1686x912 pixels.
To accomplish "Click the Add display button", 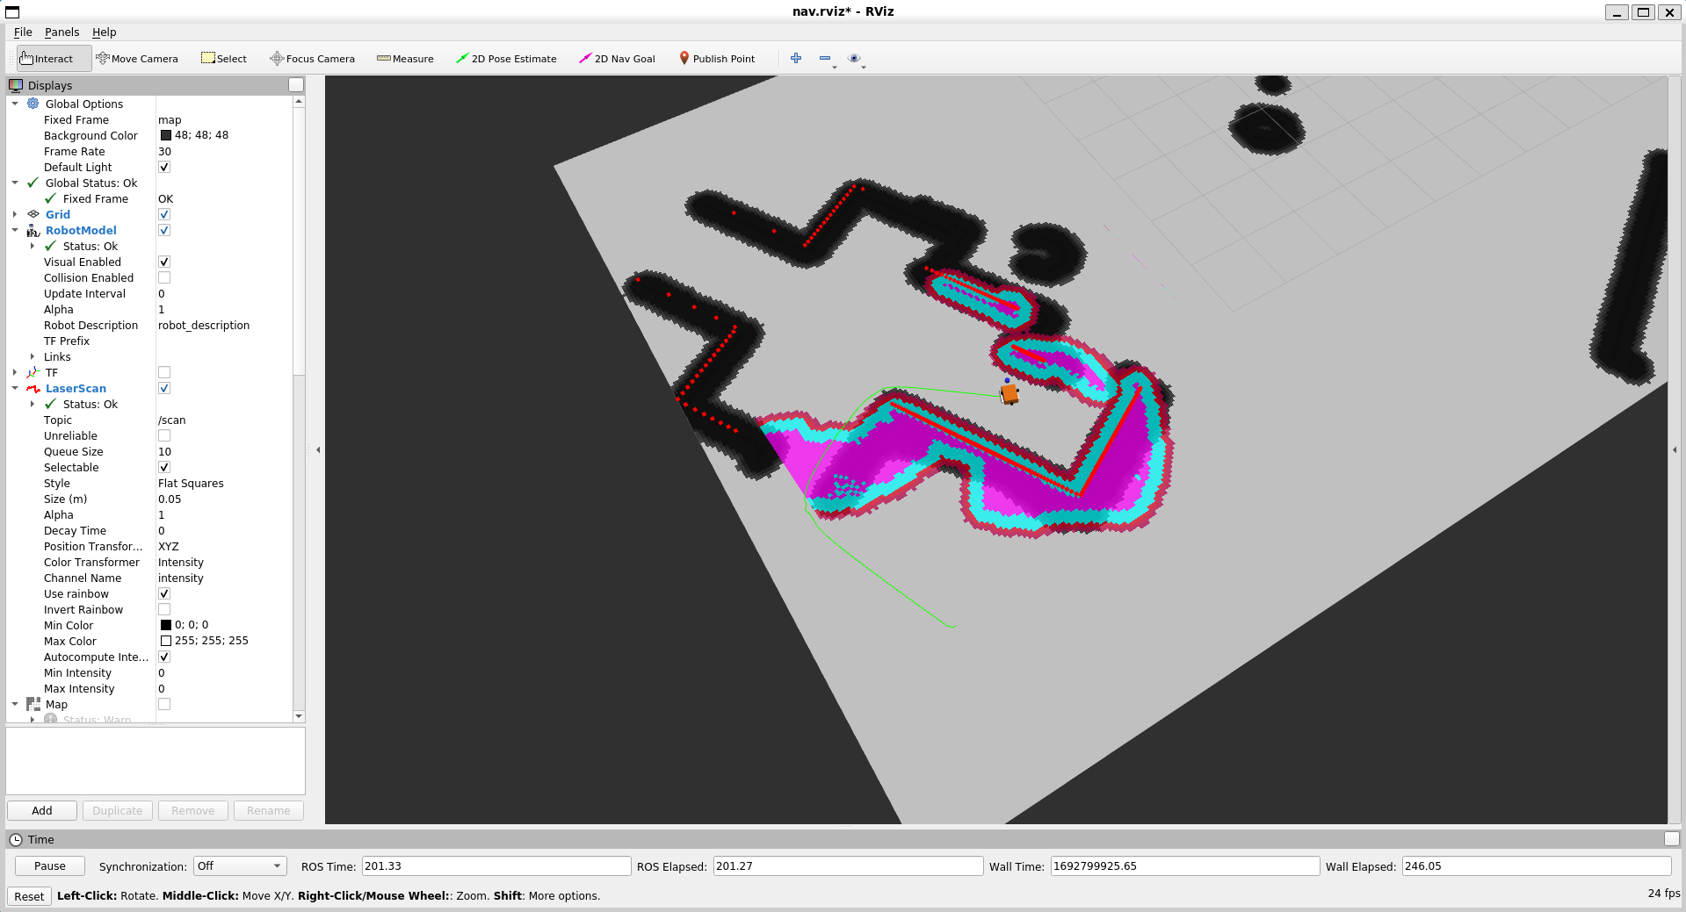I will pos(42,810).
